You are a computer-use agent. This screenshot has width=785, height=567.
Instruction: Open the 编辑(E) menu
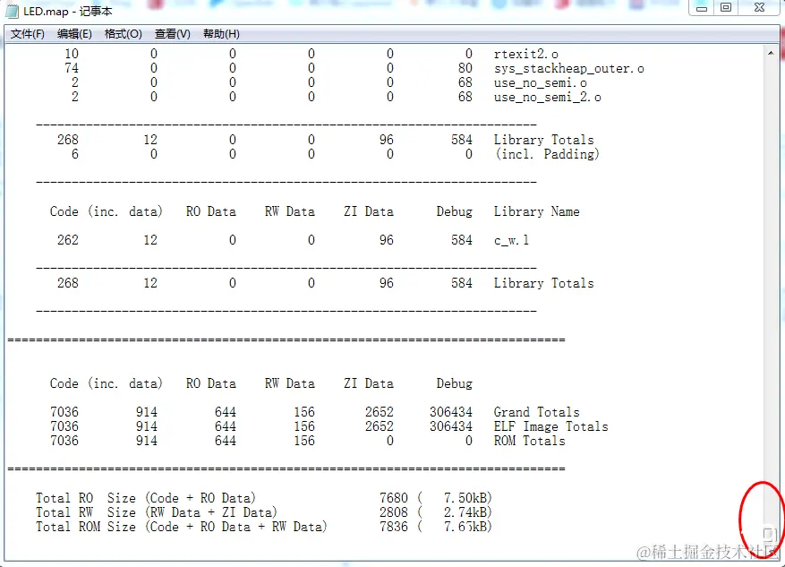coord(74,34)
